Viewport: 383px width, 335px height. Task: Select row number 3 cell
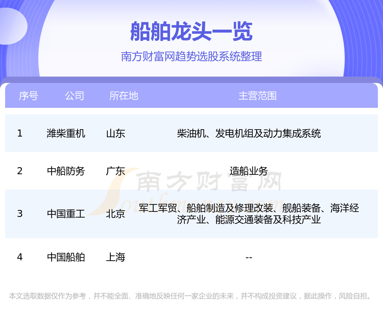click(20, 214)
